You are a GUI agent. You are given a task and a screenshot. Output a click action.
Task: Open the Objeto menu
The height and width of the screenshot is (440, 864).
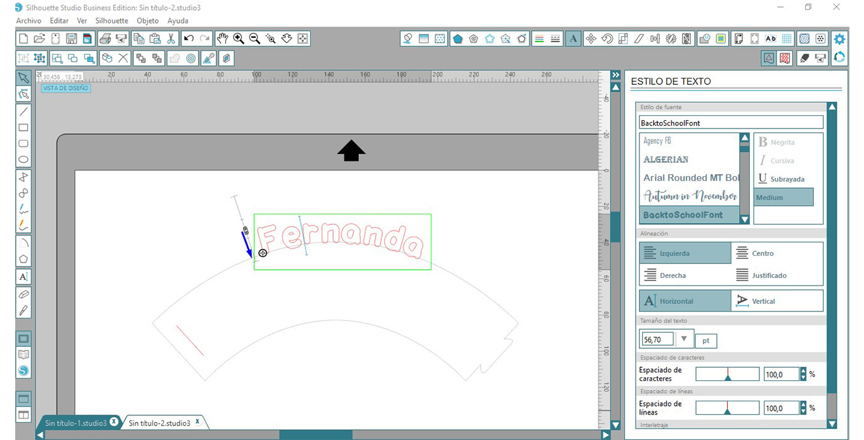148,21
